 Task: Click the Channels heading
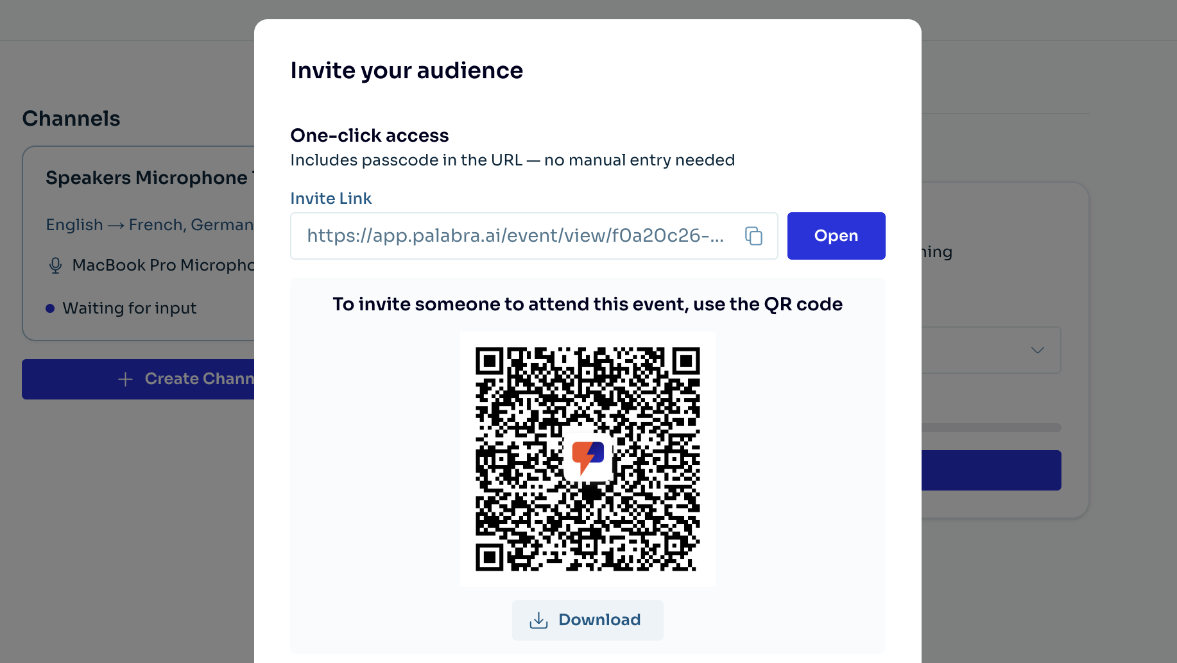[x=71, y=118]
